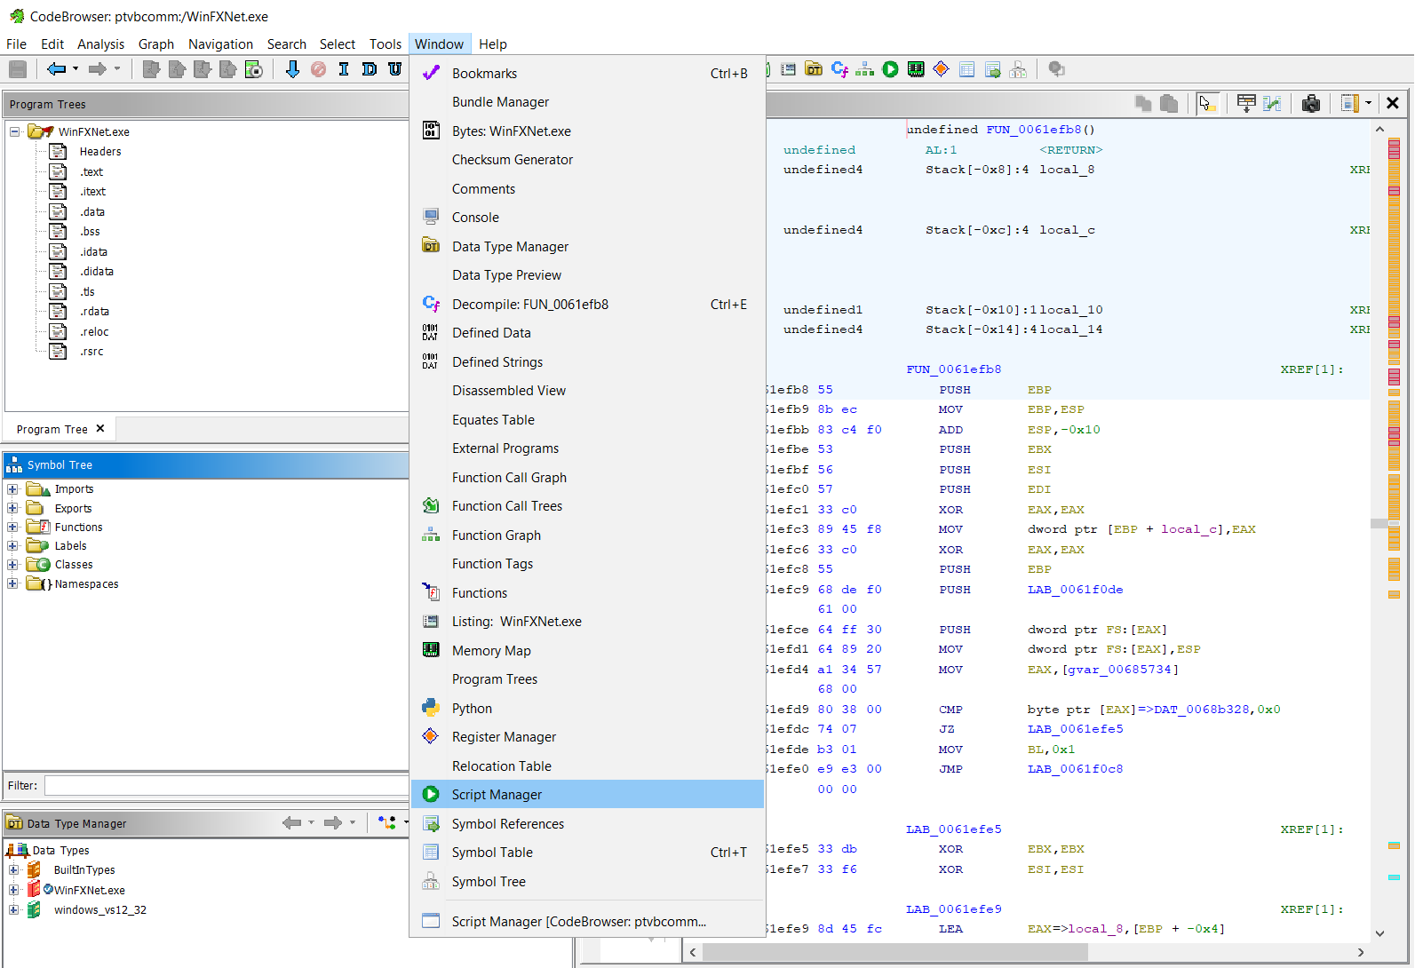The image size is (1415, 968).
Task: Click the Memory Map chip toolbar icon
Action: tap(916, 69)
